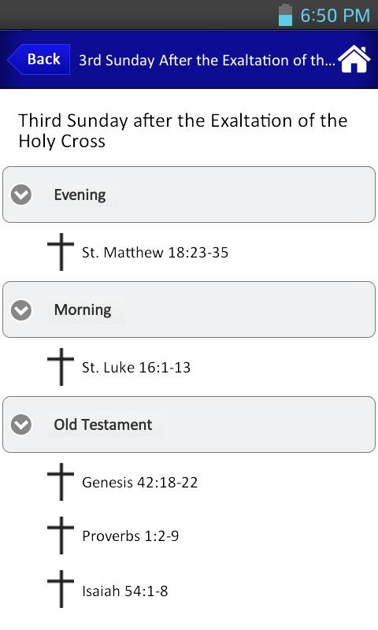This screenshot has width=378, height=630.
Task: Collapse the Evening section chevron
Action: (21, 195)
